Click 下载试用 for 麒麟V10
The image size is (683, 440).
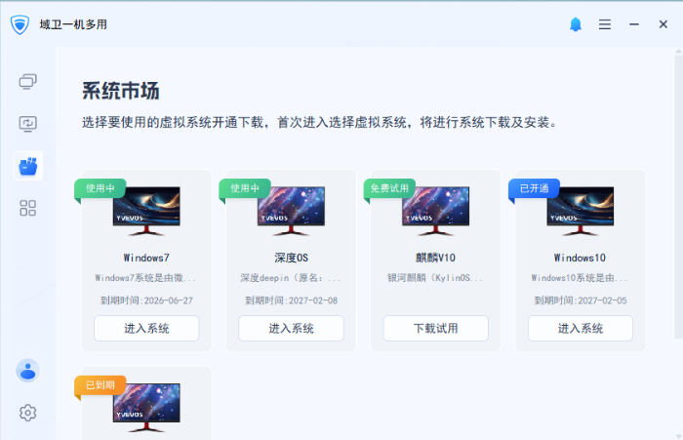(435, 329)
